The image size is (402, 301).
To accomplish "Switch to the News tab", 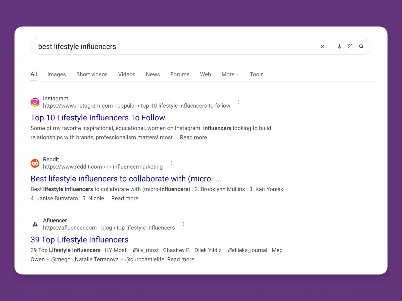I will (x=153, y=74).
